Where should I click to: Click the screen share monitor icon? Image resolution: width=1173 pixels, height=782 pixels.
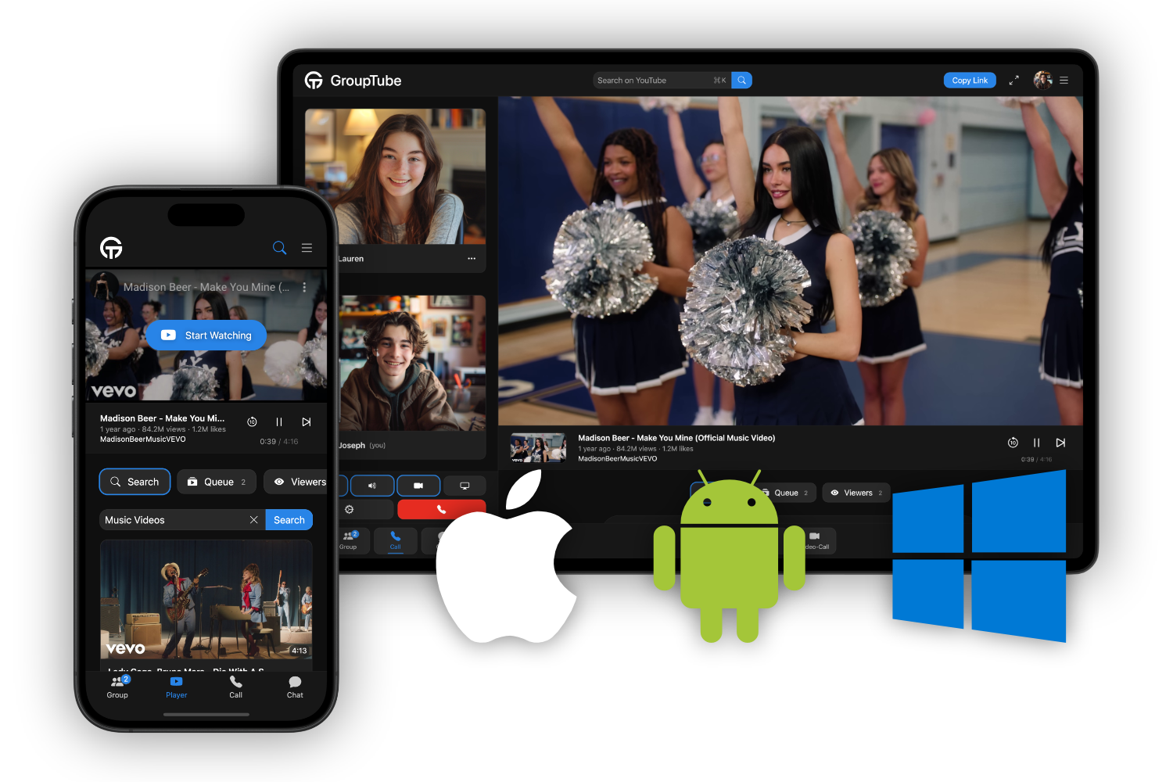tap(465, 486)
